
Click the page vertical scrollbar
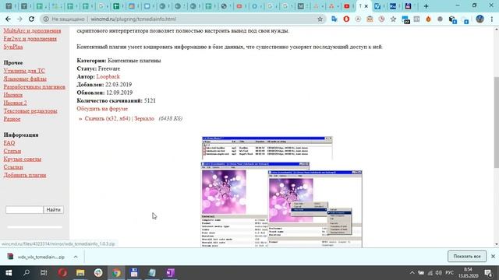coord(496,122)
